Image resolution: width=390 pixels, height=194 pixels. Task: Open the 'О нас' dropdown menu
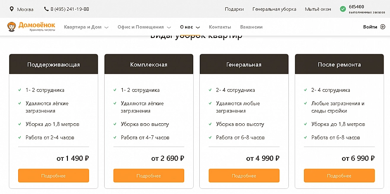tap(190, 27)
